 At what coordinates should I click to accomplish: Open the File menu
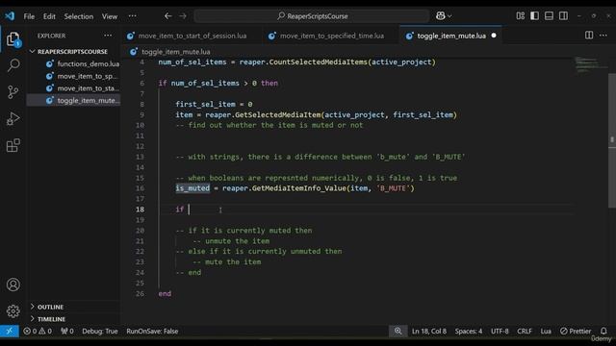coord(29,16)
